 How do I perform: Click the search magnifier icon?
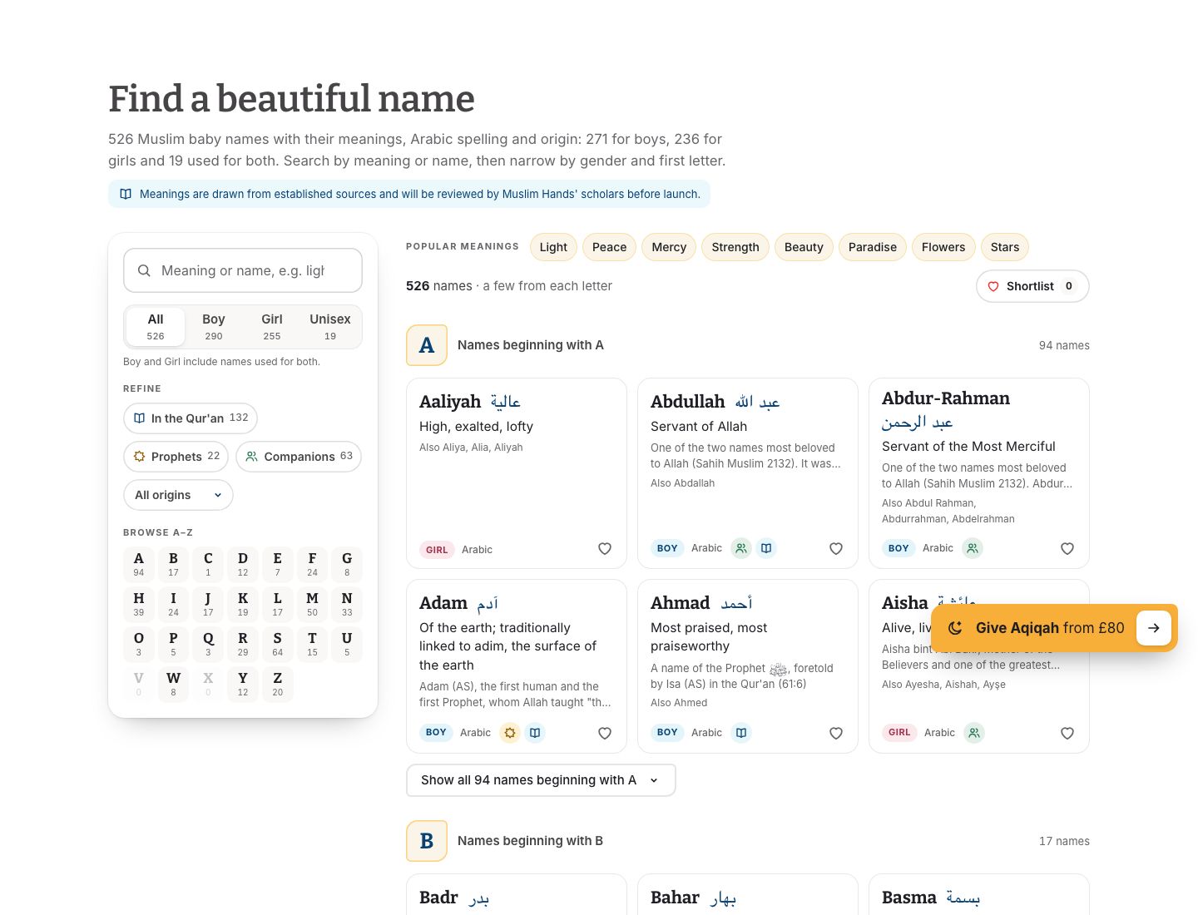(x=144, y=270)
